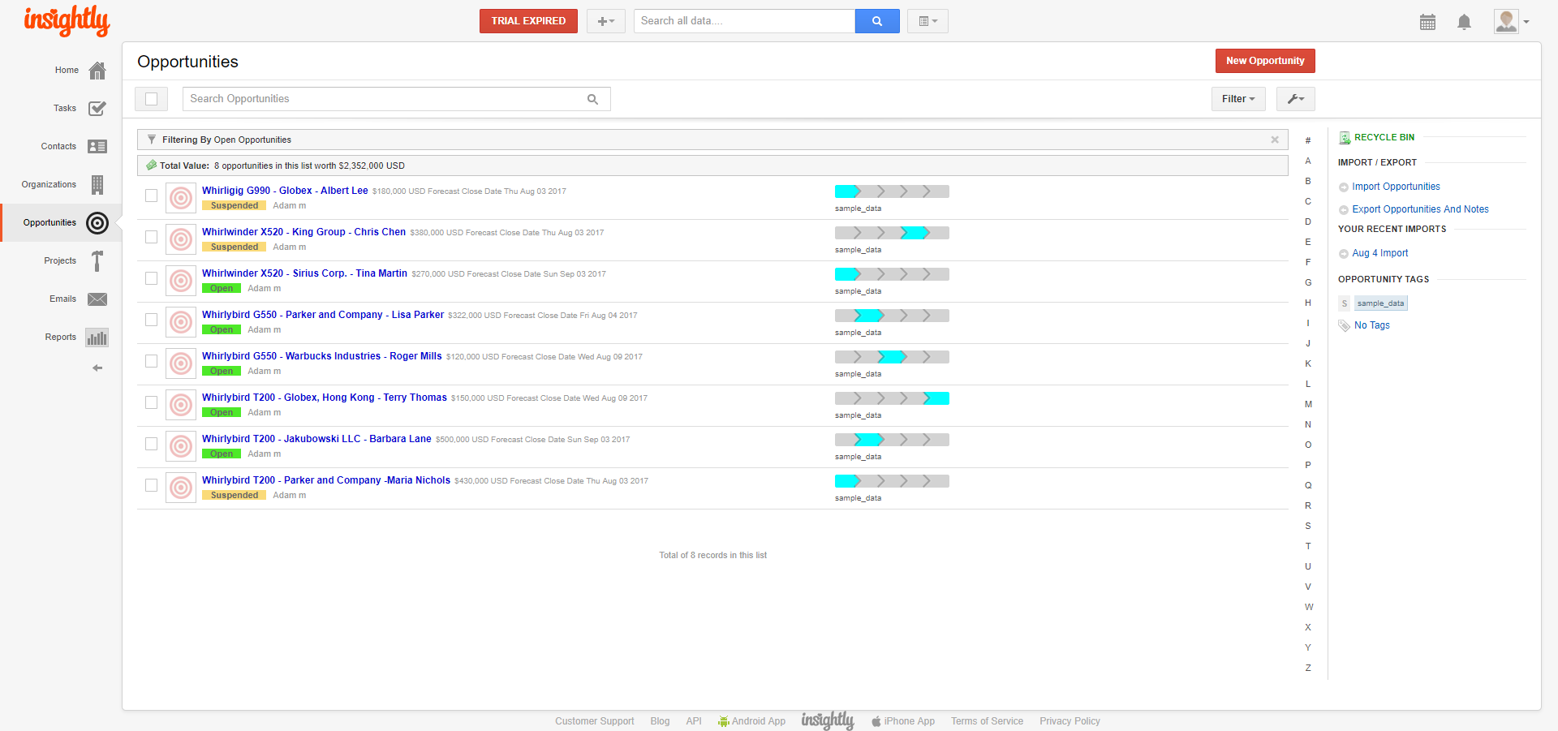Screen dimensions: 1558x731
Task: Open Export Opportunities And Notes link
Action: 1420,209
